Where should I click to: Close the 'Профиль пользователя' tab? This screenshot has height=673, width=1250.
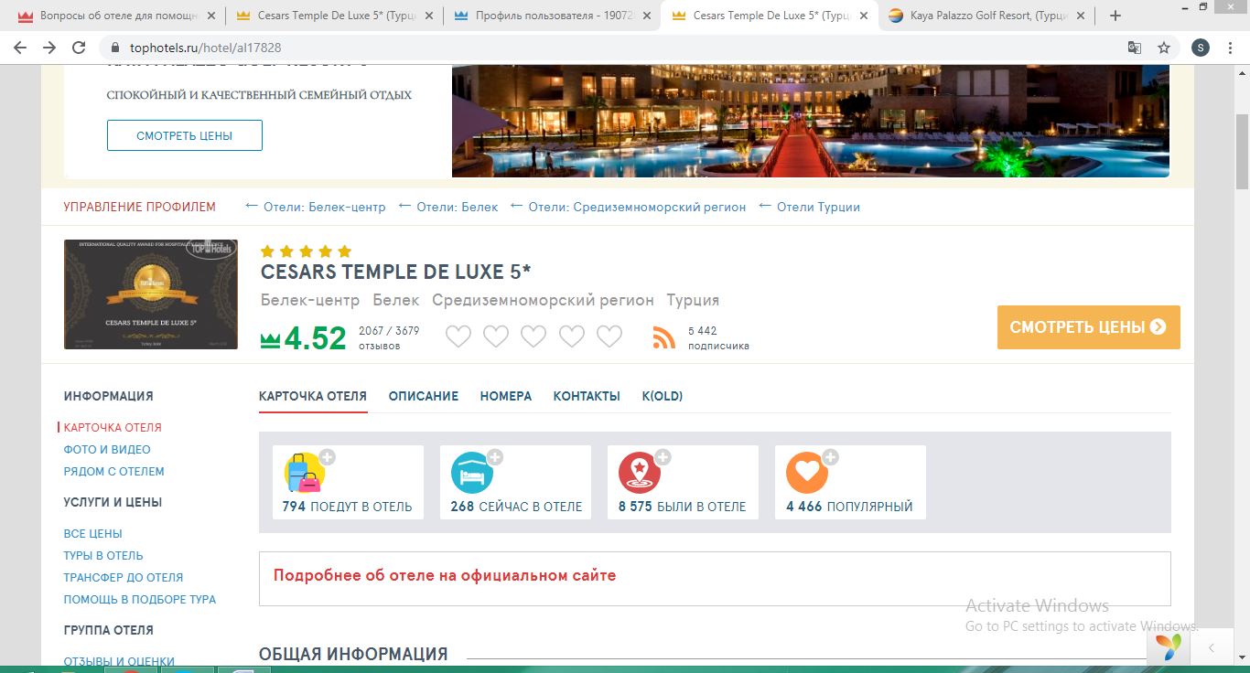tap(647, 16)
